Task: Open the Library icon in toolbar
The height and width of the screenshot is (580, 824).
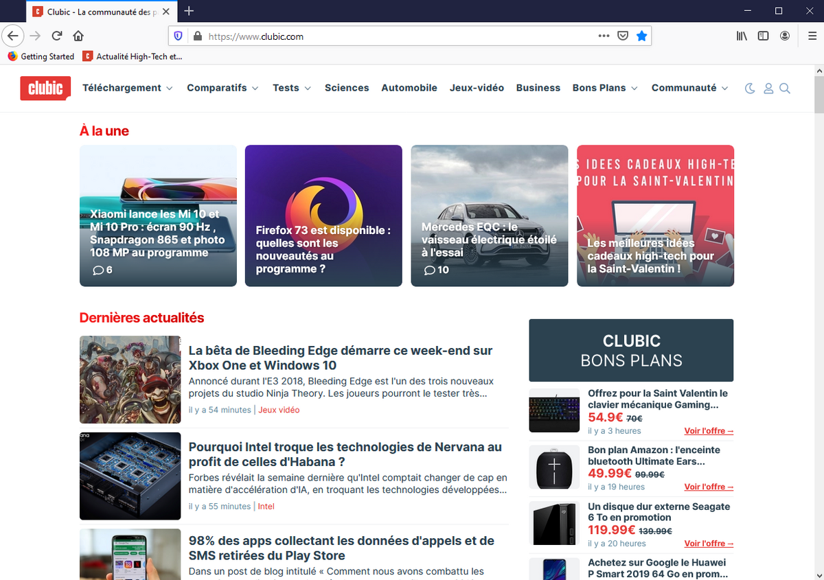Action: pos(742,36)
